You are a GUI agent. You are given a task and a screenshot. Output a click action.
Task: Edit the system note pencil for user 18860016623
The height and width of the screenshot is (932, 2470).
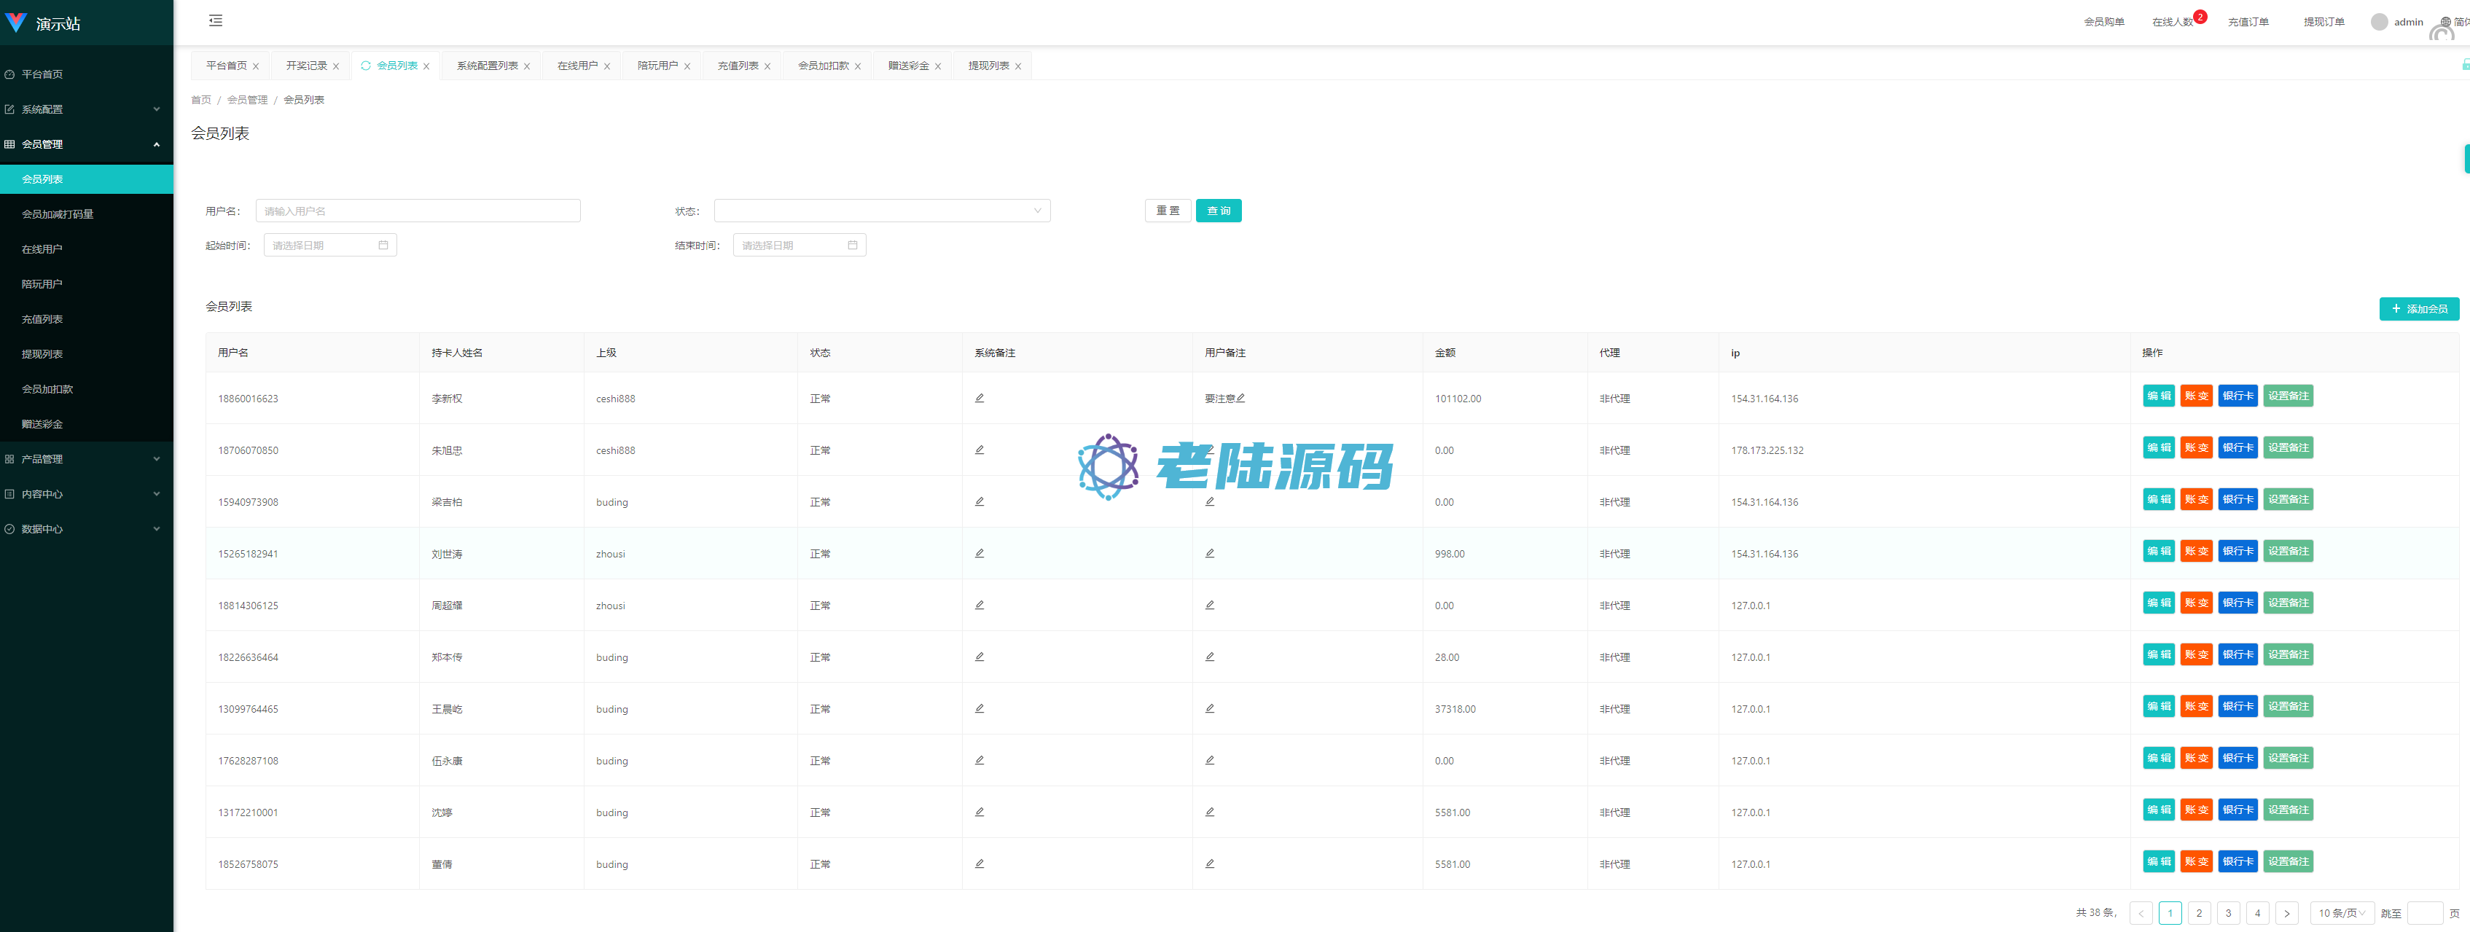click(x=979, y=398)
